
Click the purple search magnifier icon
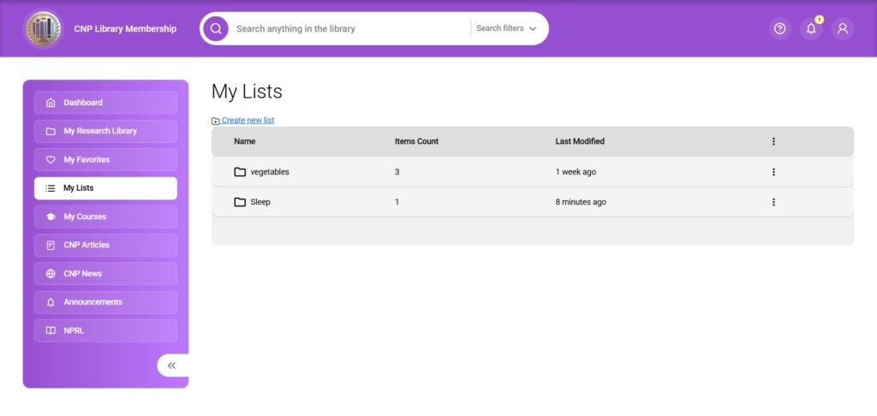(x=216, y=28)
